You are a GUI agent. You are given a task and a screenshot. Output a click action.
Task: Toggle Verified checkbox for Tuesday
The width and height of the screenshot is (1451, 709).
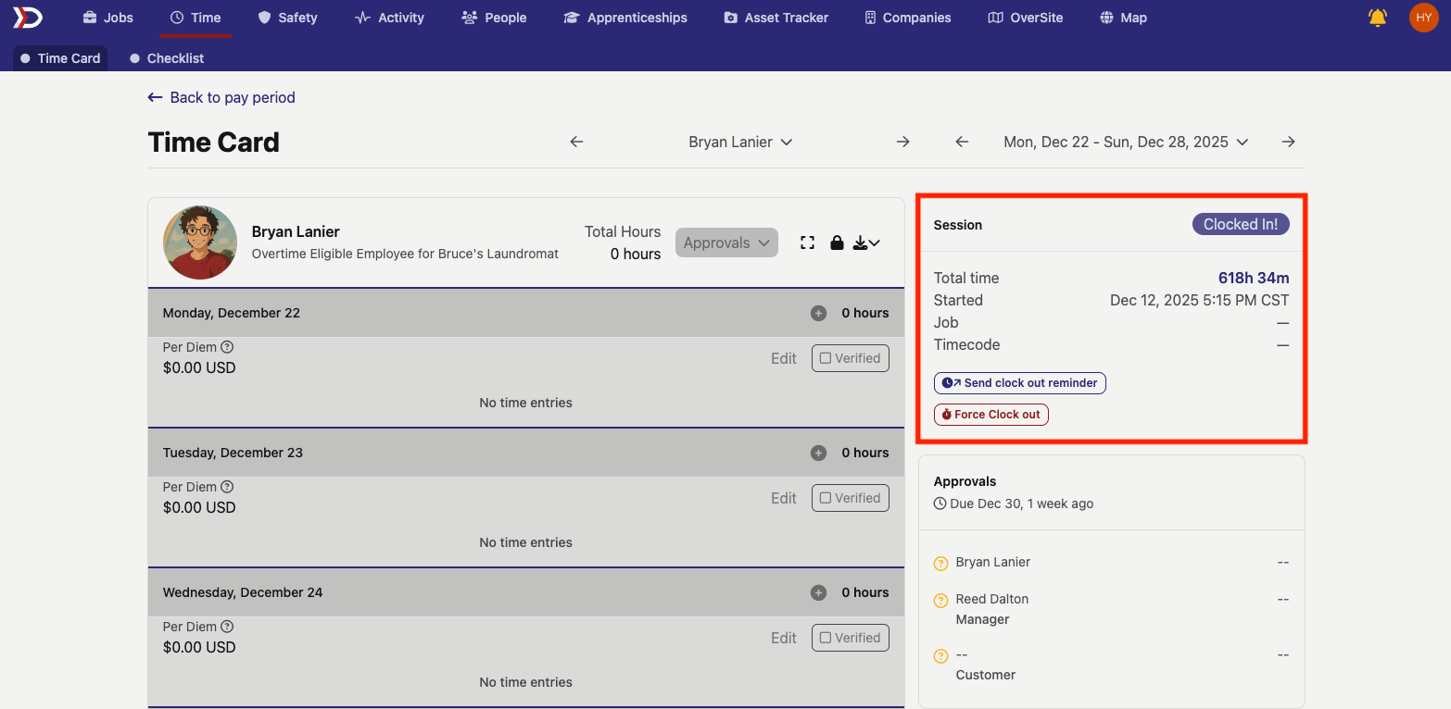click(850, 498)
